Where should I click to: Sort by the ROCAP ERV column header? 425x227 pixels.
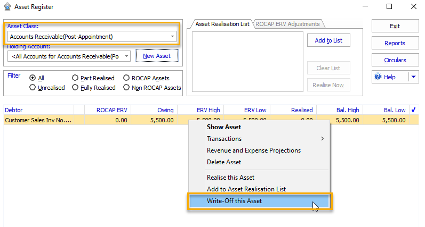(108, 110)
